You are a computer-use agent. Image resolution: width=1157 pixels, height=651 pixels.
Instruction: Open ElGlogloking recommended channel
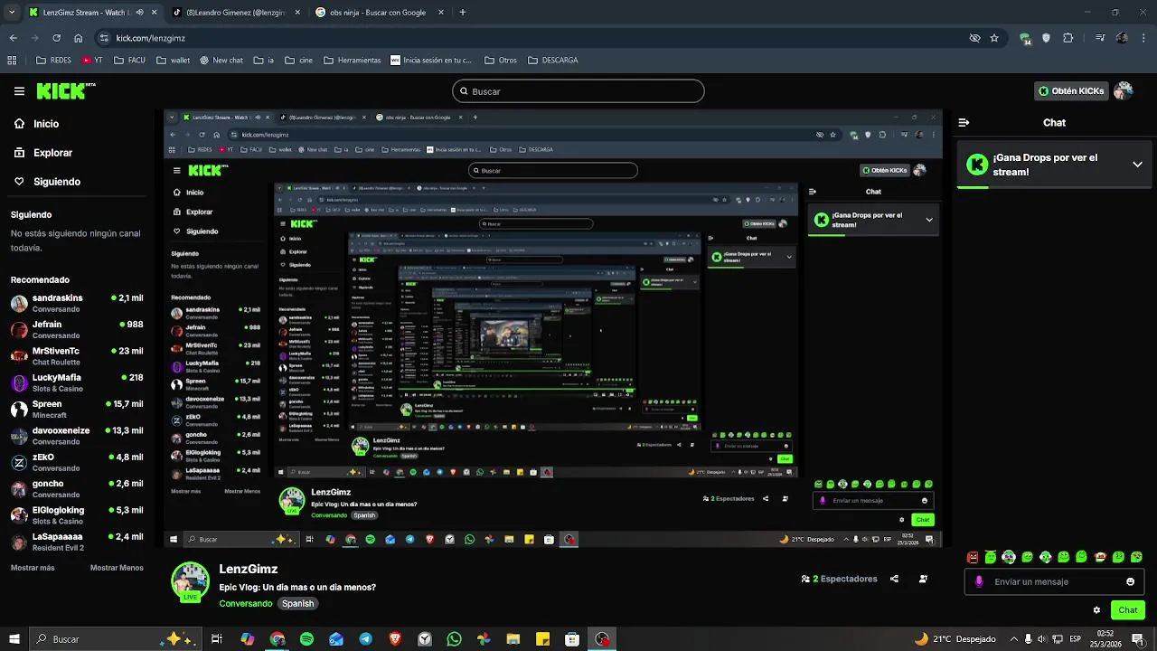point(78,515)
